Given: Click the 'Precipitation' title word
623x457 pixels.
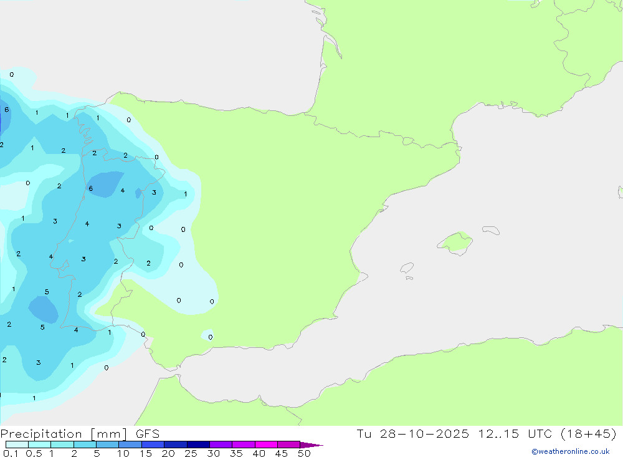Looking at the screenshot, I should (x=41, y=434).
